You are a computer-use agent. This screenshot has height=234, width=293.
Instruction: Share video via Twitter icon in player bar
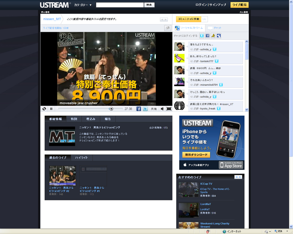[x=145, y=109]
